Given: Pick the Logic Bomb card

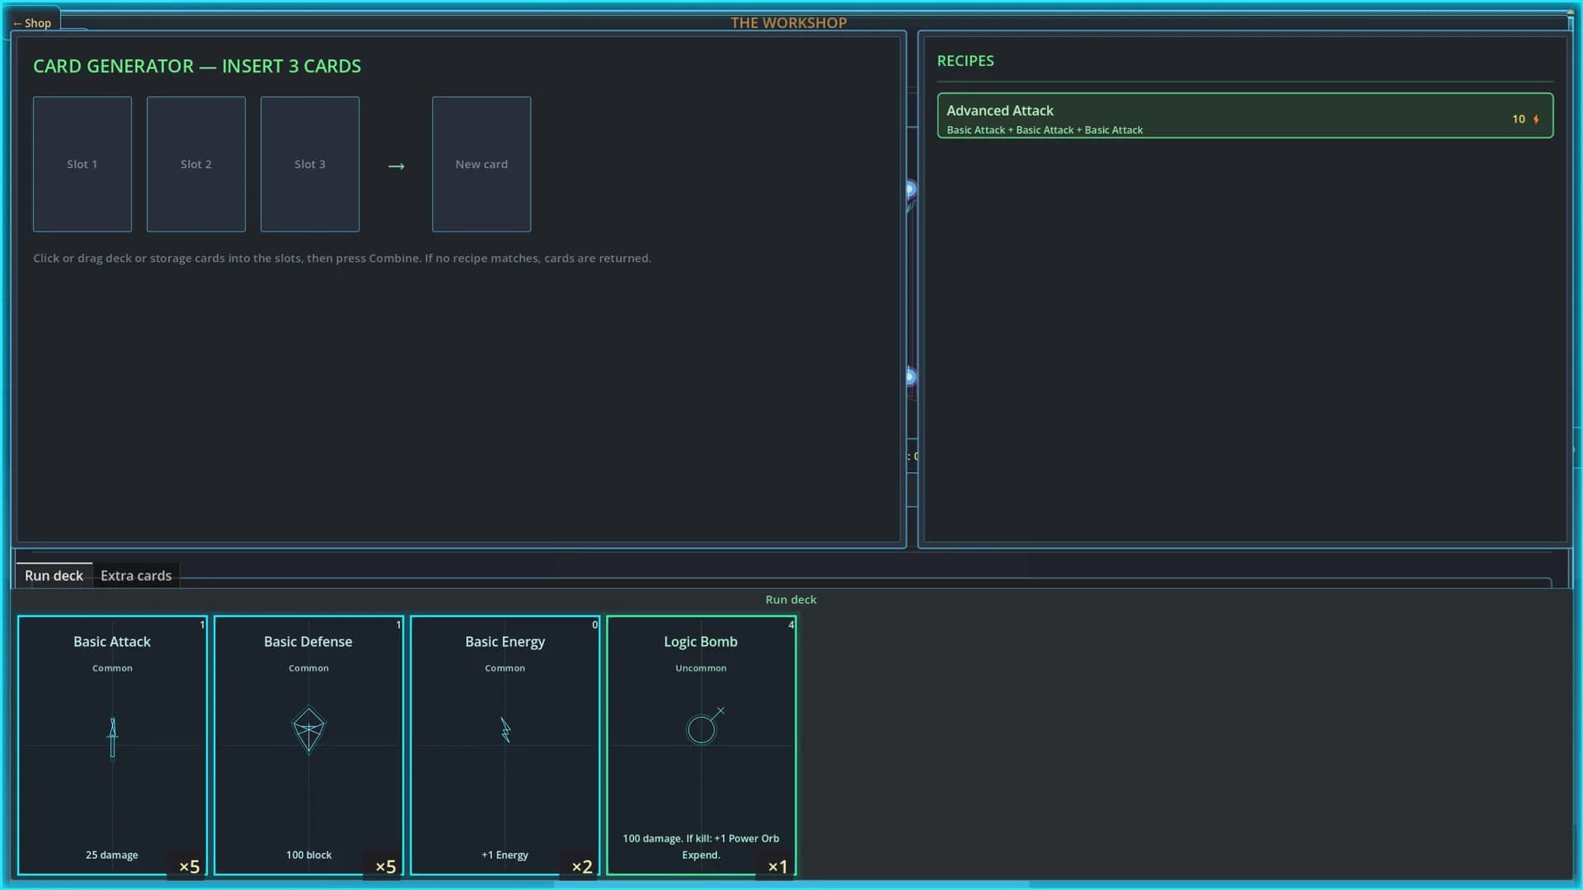Looking at the screenshot, I should 701,745.
